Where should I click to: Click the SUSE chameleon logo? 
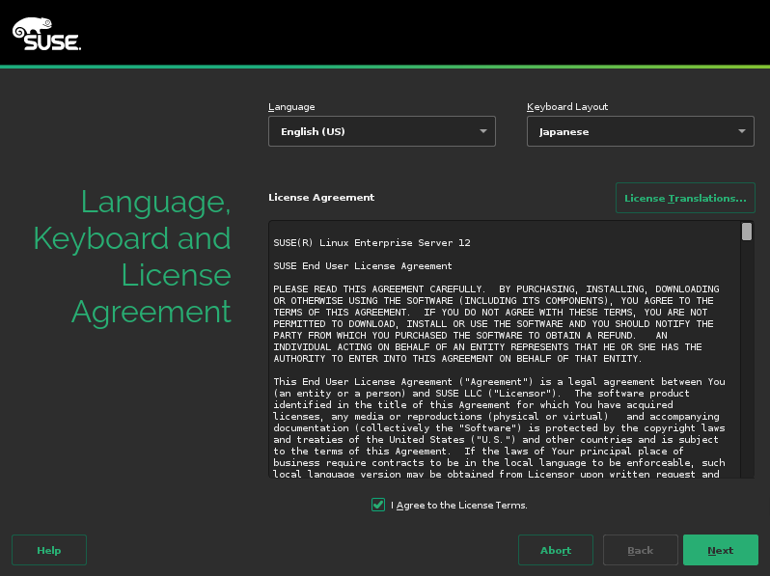(46, 34)
